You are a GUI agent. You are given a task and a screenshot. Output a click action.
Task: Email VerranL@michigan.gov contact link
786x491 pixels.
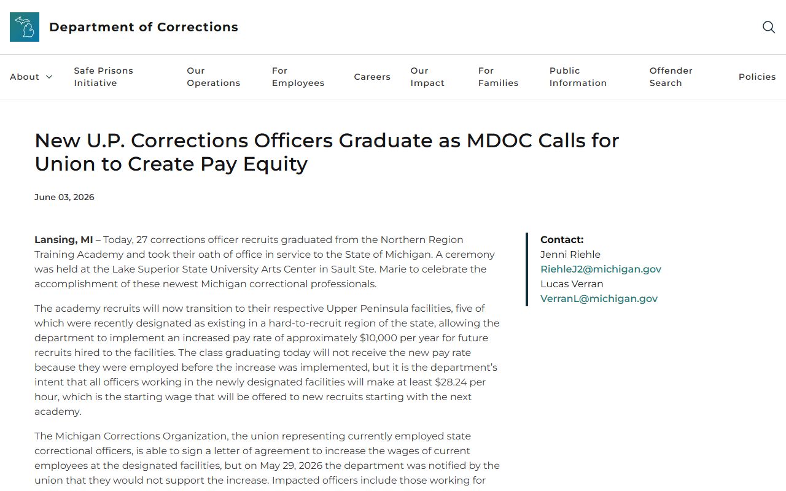coord(599,298)
